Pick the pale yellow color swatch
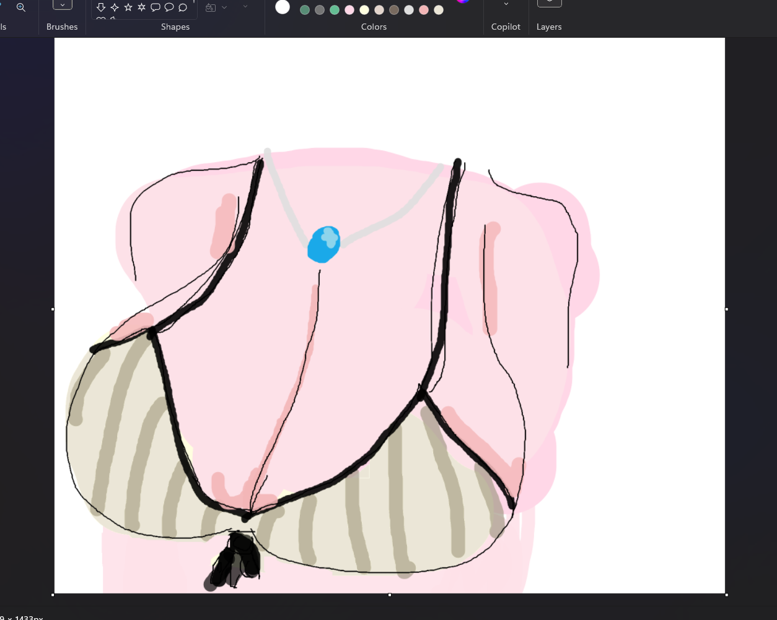Screen dimensions: 777x620 point(364,10)
